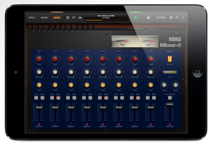Mute the DRUM 1 channel
The width and height of the screenshot is (212, 144).
pyautogui.click(x=74, y=98)
